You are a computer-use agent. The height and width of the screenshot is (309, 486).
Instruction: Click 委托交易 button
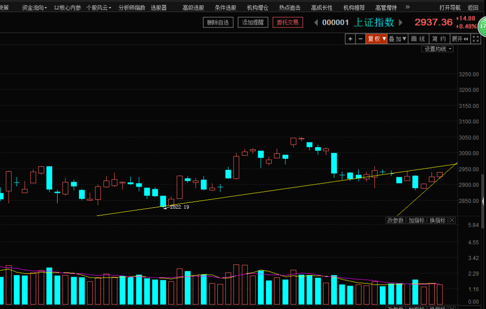(288, 22)
